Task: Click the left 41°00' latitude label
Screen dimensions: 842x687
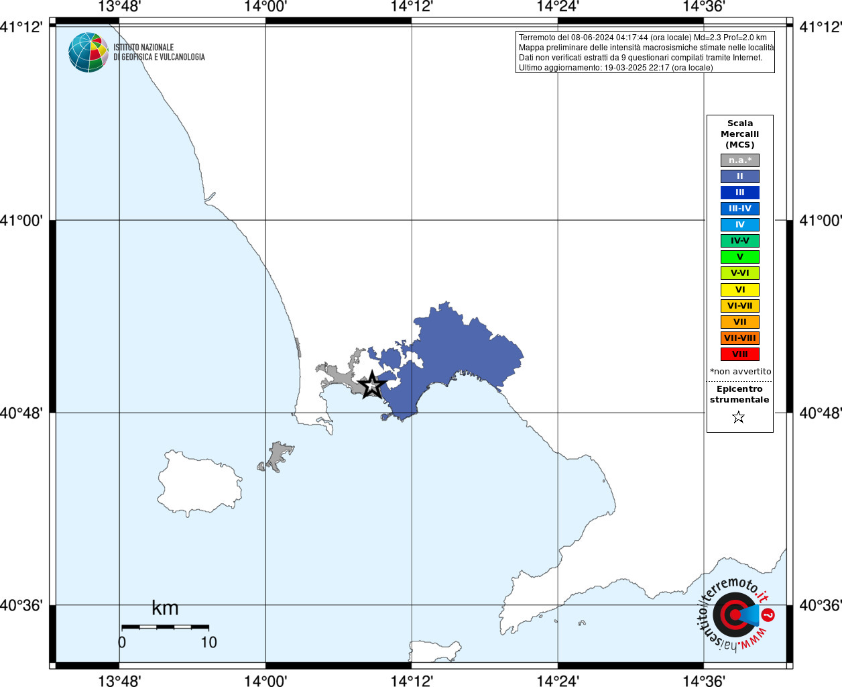Action: click(x=21, y=220)
